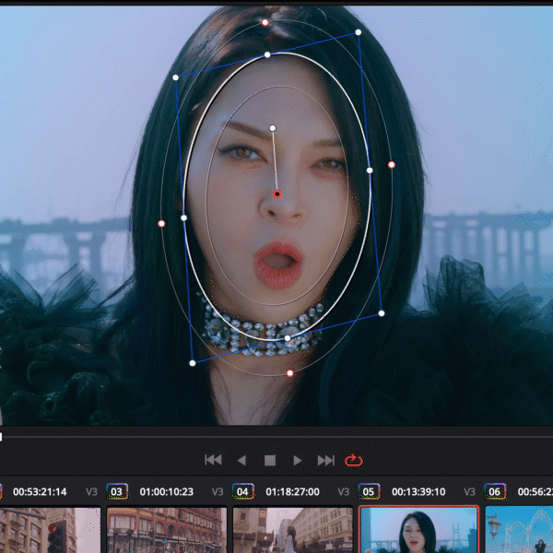Image resolution: width=553 pixels, height=553 pixels.
Task: Open the clip 03 thumbnail with red brick buildings
Action: (167, 530)
